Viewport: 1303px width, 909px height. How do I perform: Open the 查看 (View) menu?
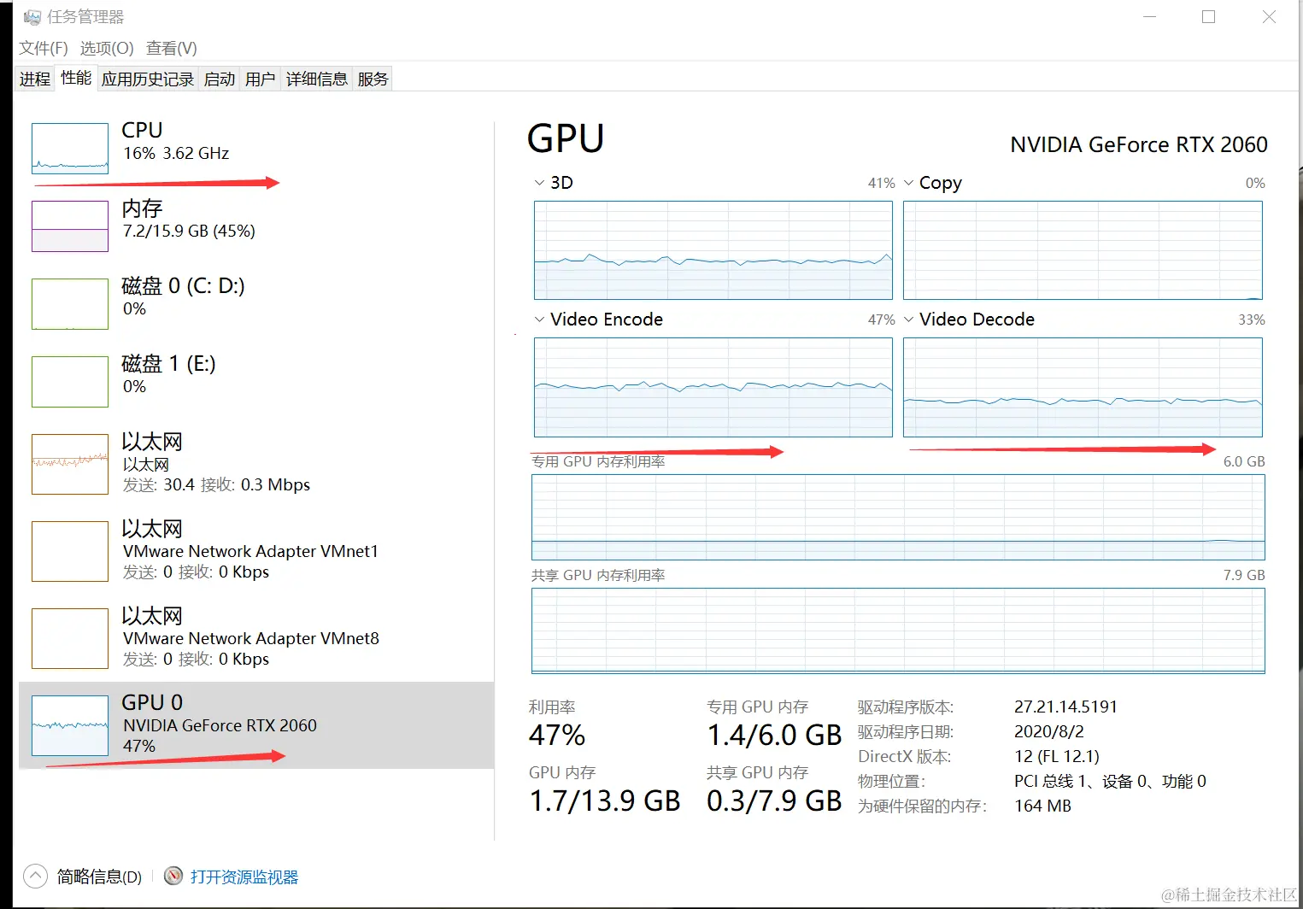point(171,48)
